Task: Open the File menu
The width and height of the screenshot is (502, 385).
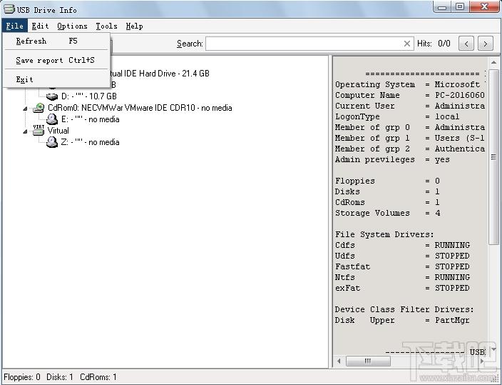Action: (14, 26)
